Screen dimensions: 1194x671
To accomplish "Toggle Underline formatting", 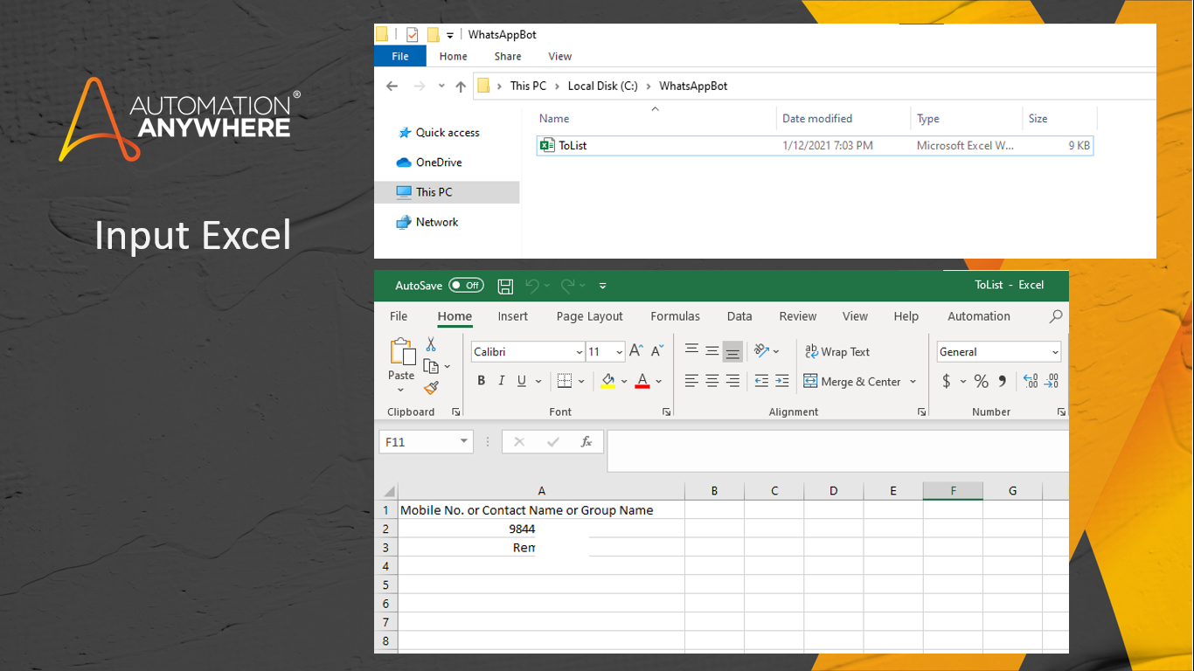I will 522,381.
